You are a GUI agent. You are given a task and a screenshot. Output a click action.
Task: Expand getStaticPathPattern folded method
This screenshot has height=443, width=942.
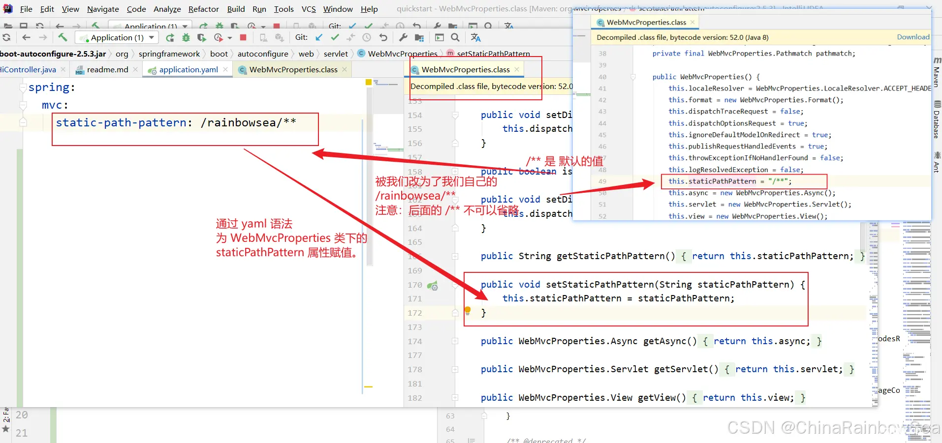click(455, 256)
